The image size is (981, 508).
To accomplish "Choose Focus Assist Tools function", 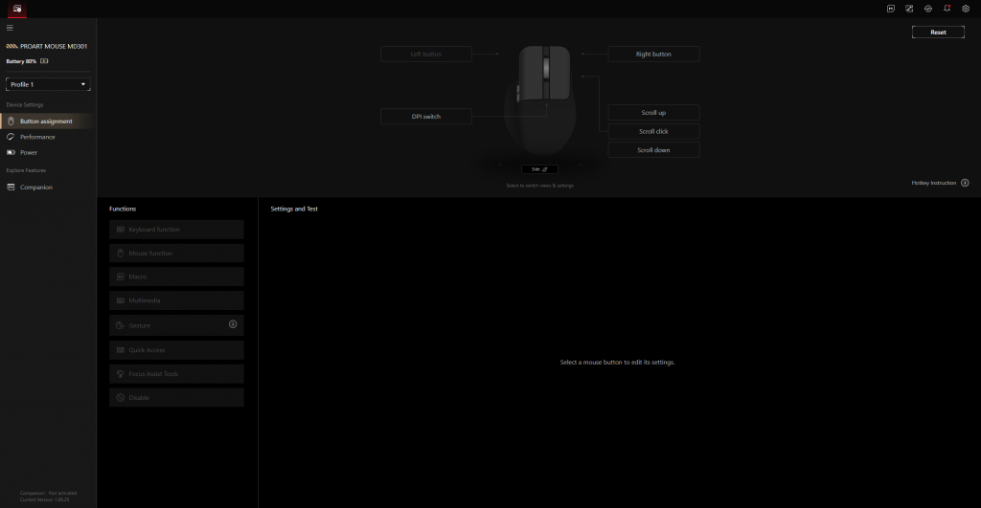I will pos(176,374).
